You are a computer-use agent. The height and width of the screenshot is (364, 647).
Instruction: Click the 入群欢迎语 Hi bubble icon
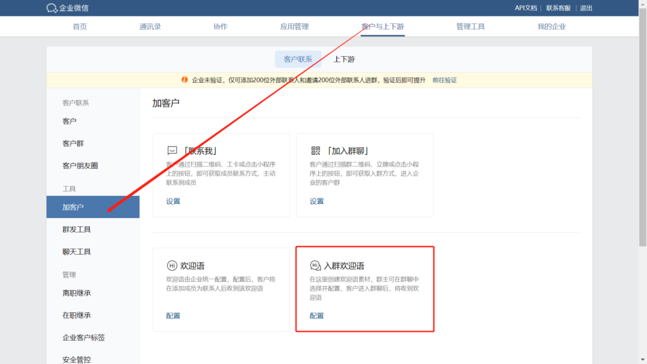[x=315, y=265]
